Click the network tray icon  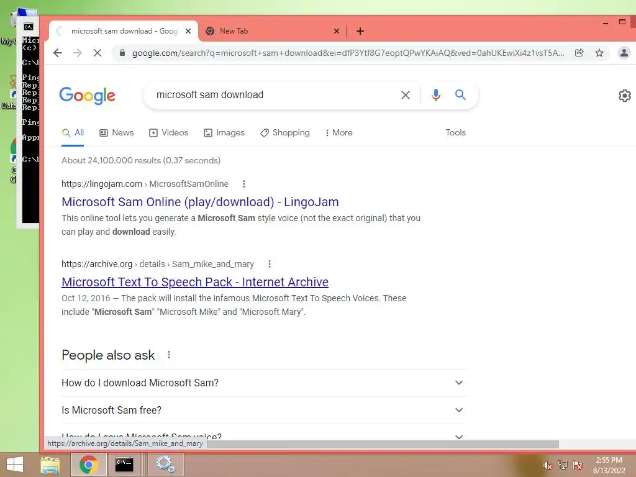pos(563,465)
